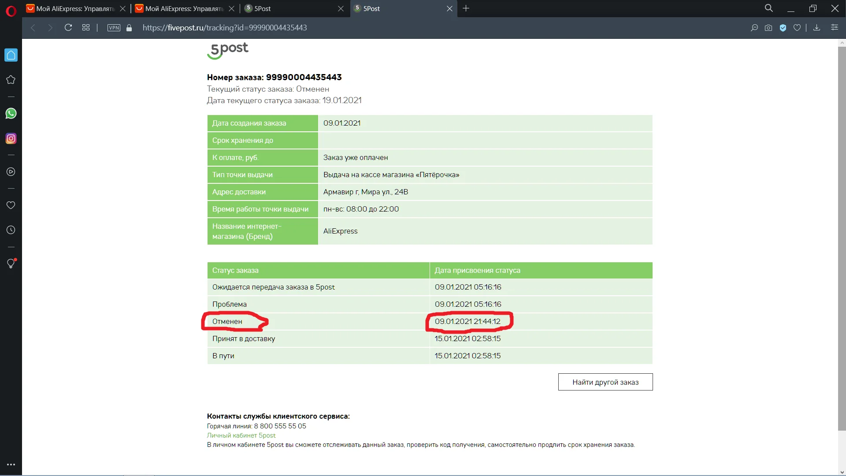Open the bookmarks star in the sidebar
846x476 pixels.
coord(11,80)
